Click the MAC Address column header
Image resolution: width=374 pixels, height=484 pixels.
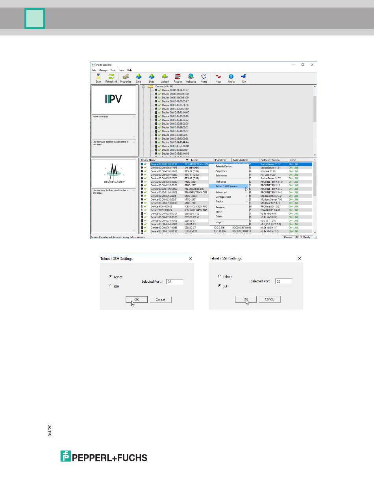[x=246, y=160]
